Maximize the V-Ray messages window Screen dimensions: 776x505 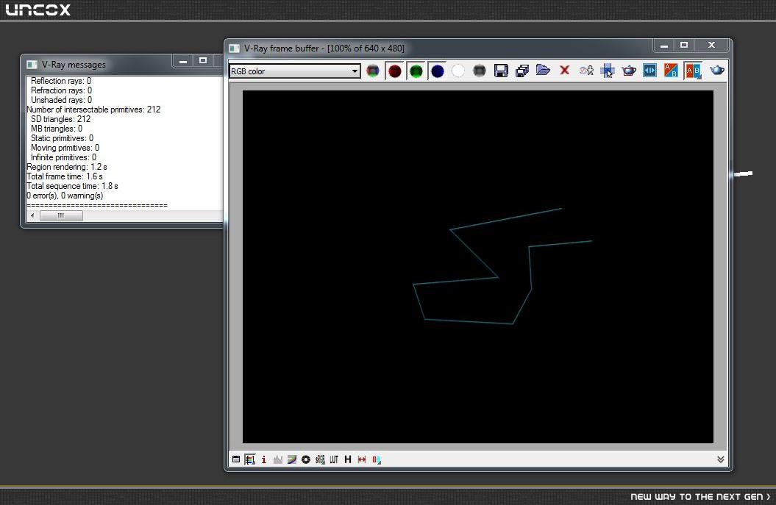[203, 60]
